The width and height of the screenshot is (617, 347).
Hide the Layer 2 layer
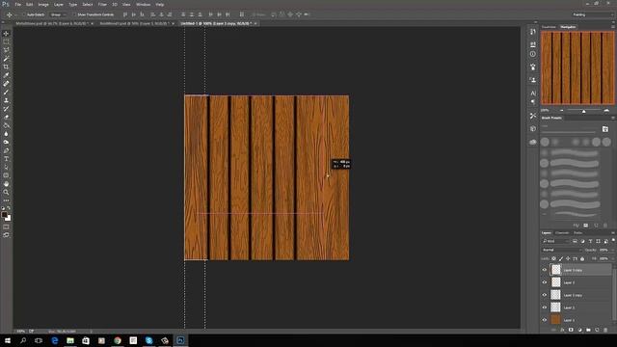pos(544,307)
